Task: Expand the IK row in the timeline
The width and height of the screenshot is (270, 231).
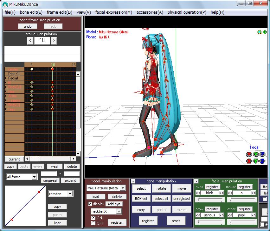Action: (x=6, y=83)
